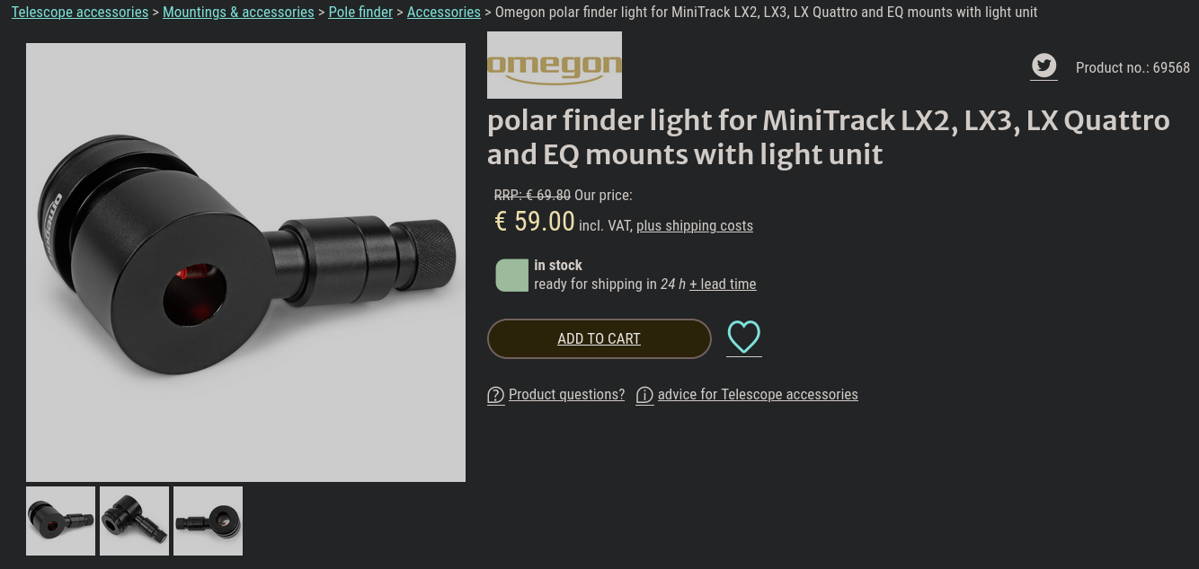Viewport: 1199px width, 569px height.
Task: Click the question mark icon for product questions
Action: pyautogui.click(x=496, y=395)
